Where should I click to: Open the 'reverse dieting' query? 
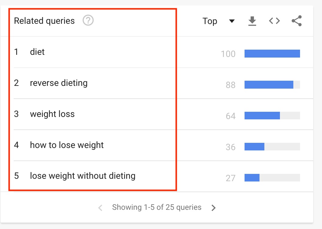[59, 83]
